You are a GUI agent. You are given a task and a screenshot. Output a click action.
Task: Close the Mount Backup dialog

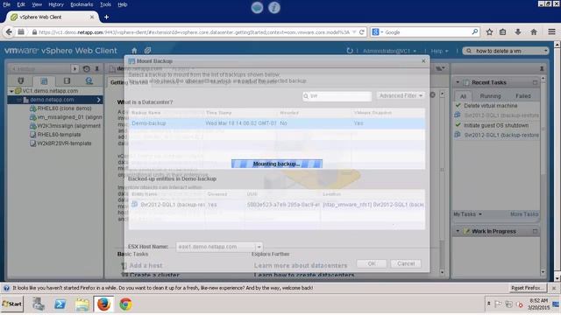(423, 61)
